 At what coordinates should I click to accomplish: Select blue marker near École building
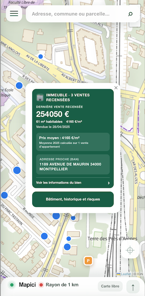click(19, 85)
